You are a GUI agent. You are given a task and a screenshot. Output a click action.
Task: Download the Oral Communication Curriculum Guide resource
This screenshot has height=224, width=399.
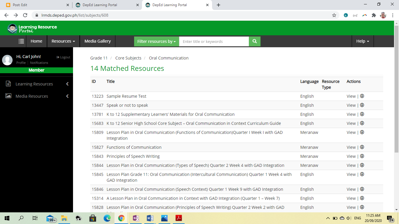coord(362,123)
